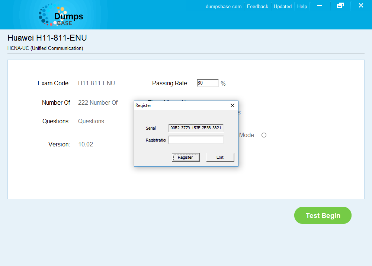
Task: Click the HCNA-UC Unified Communication subtitle
Action: (45, 48)
